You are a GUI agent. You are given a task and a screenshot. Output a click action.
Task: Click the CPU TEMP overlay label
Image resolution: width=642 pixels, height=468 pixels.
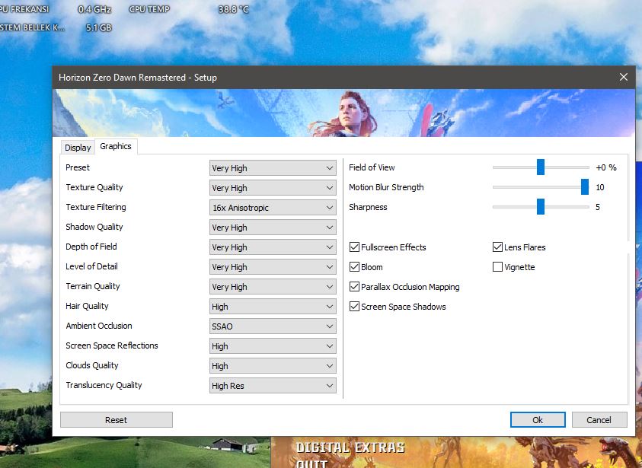coord(149,9)
